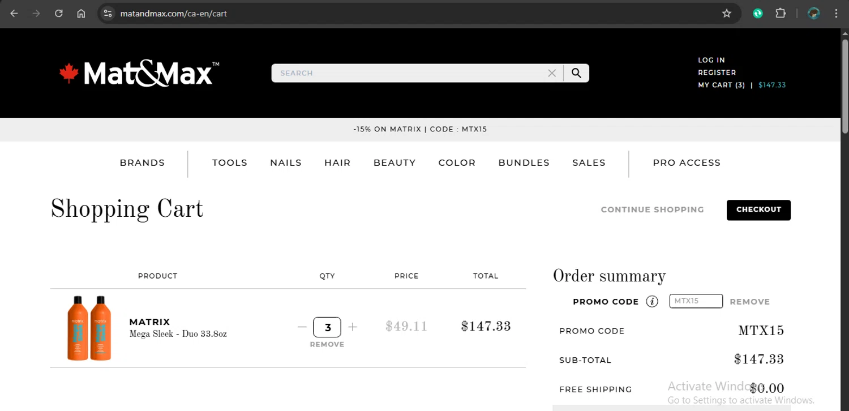Click the -15% on Matrix promo banner
This screenshot has width=849, height=411.
[420, 129]
